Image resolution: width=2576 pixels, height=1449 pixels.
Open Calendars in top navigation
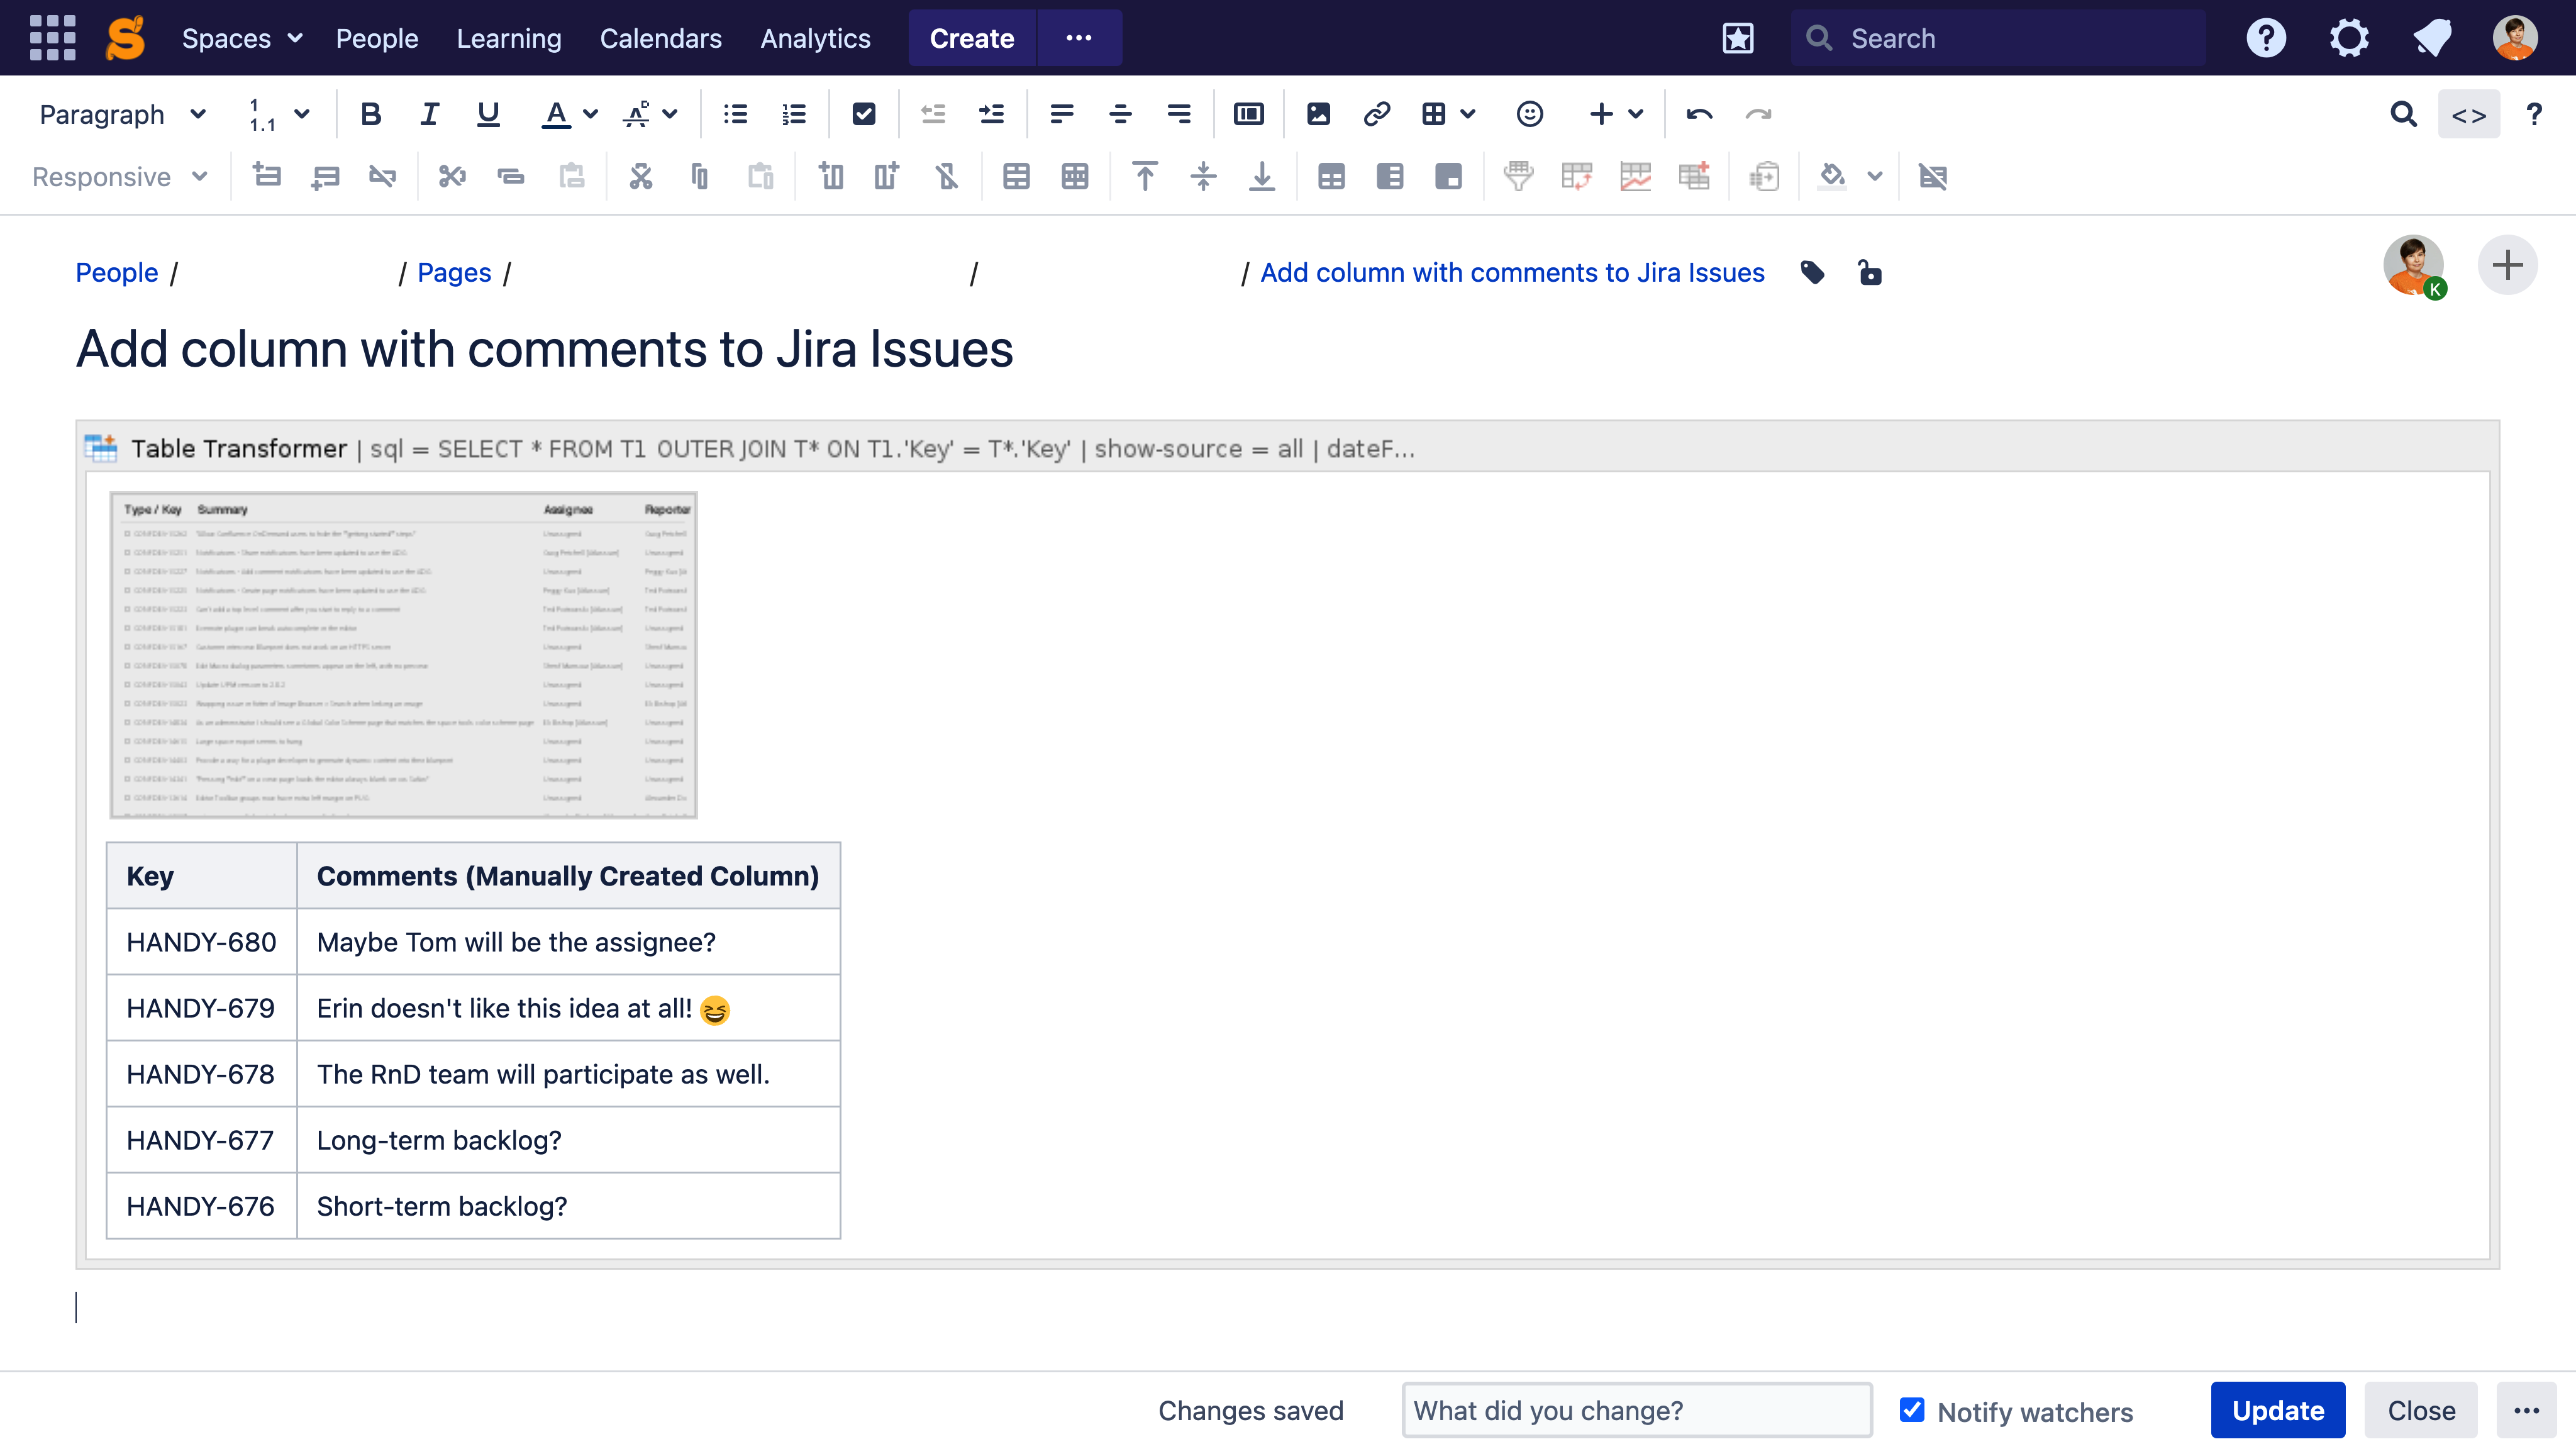(x=661, y=38)
